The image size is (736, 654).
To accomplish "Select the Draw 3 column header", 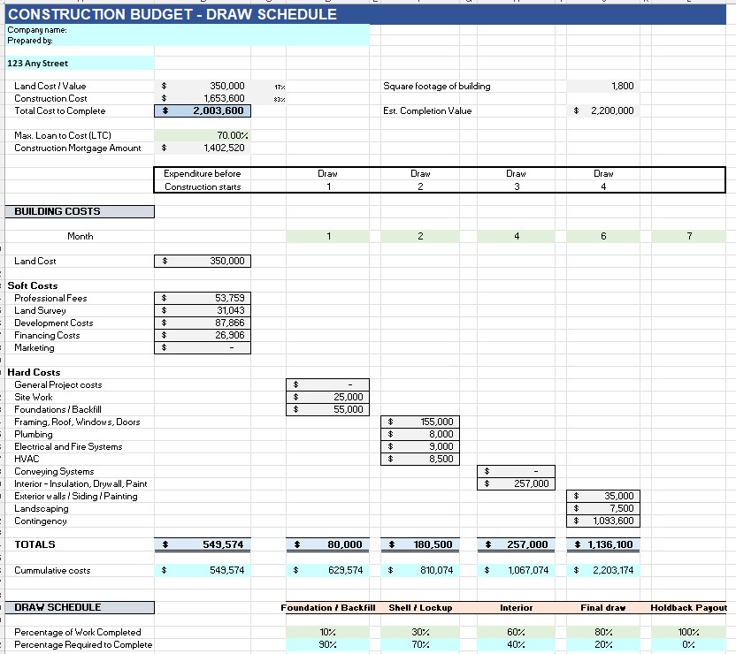I will (517, 179).
